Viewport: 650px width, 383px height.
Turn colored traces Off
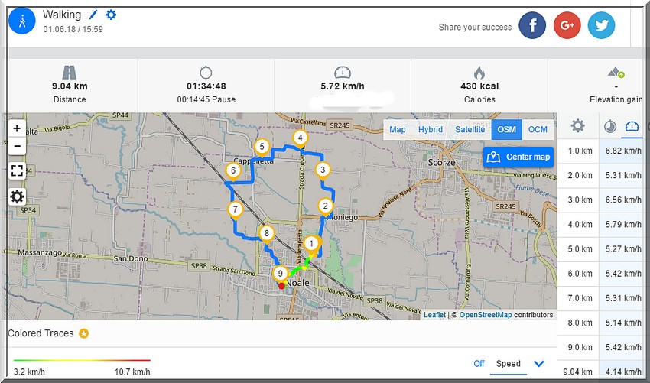click(479, 364)
